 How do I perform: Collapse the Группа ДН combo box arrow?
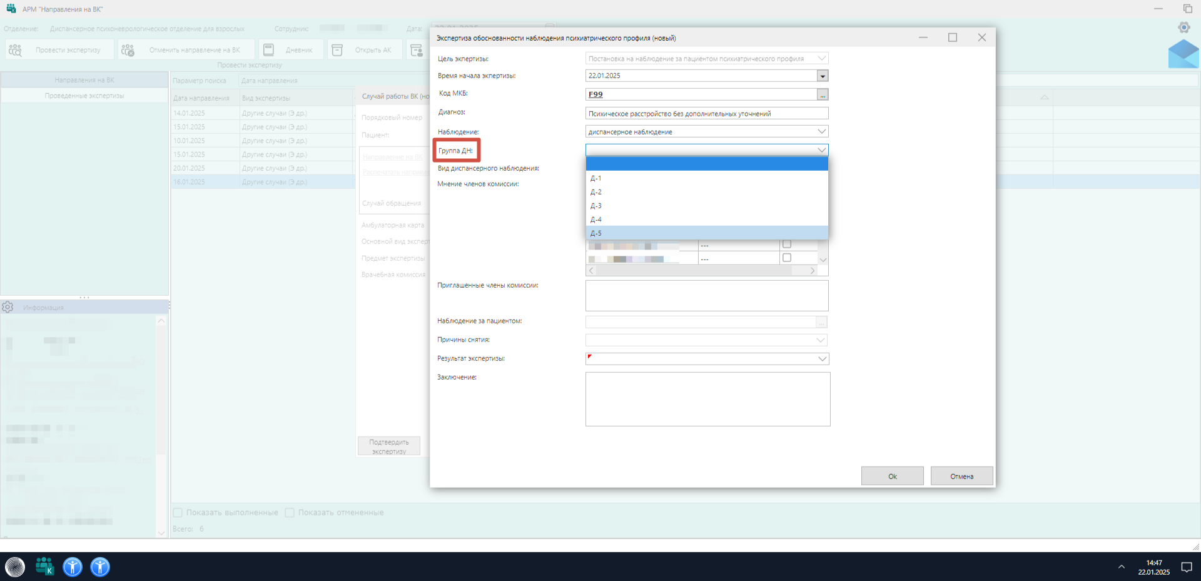[x=822, y=150]
